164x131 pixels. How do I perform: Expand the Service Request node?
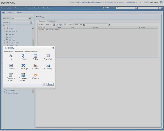(5, 43)
